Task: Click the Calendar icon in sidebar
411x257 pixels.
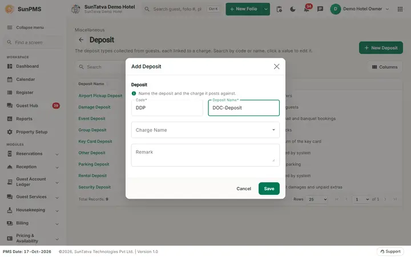Action: (x=10, y=79)
